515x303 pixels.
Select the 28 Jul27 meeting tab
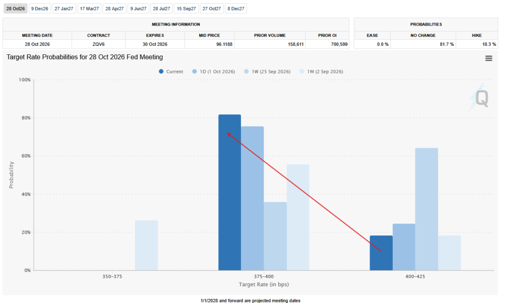pyautogui.click(x=161, y=9)
